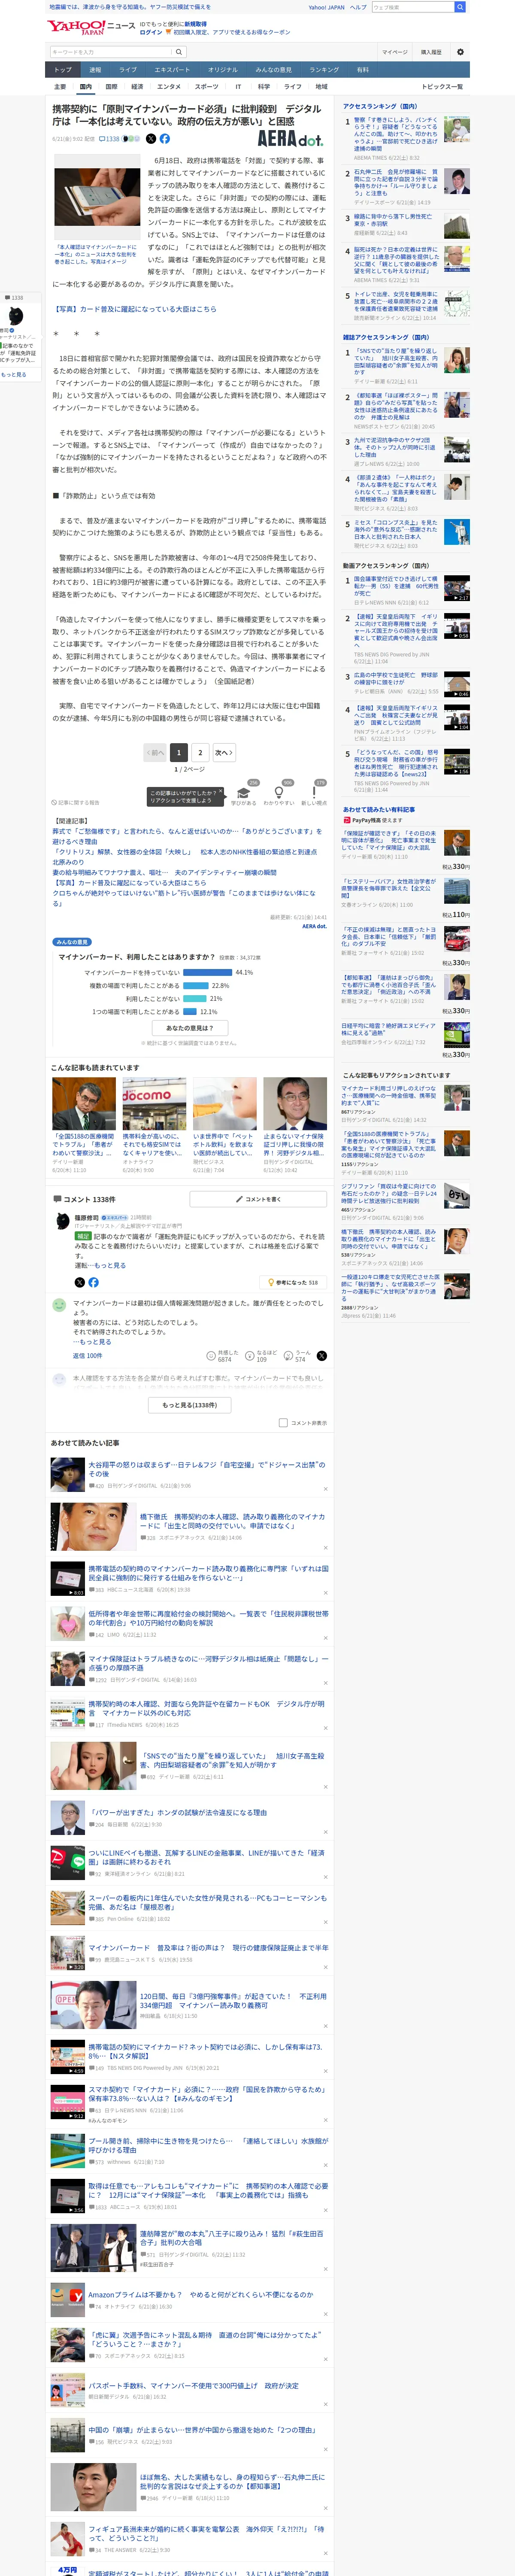The height and width of the screenshot is (2576, 515).
Task: Click the keyword search input field
Action: 110,52
